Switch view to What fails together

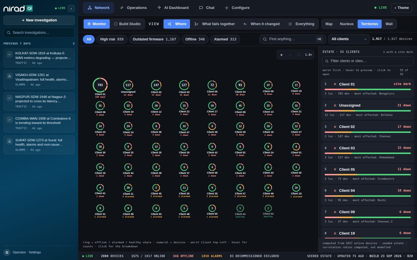tap(215, 24)
